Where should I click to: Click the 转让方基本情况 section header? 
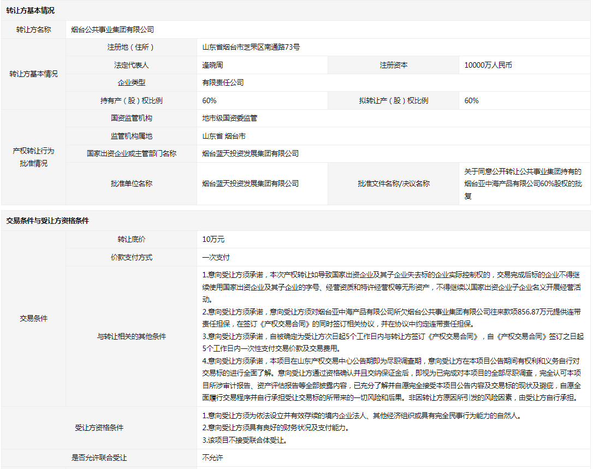(x=31, y=11)
